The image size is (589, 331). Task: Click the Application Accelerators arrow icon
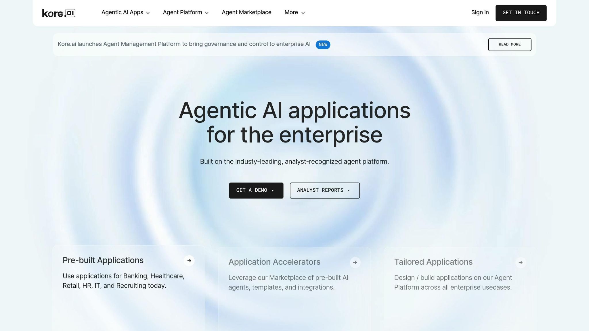tap(355, 262)
